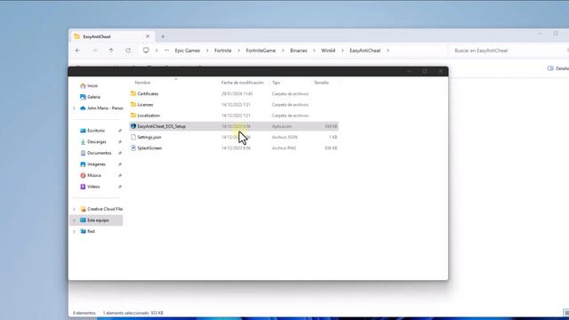Open Vídeos quick access folder
This screenshot has width=569, height=320.
pyautogui.click(x=90, y=187)
